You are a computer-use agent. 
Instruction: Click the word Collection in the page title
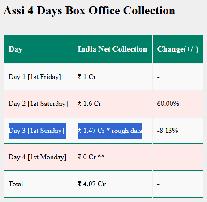149,11
